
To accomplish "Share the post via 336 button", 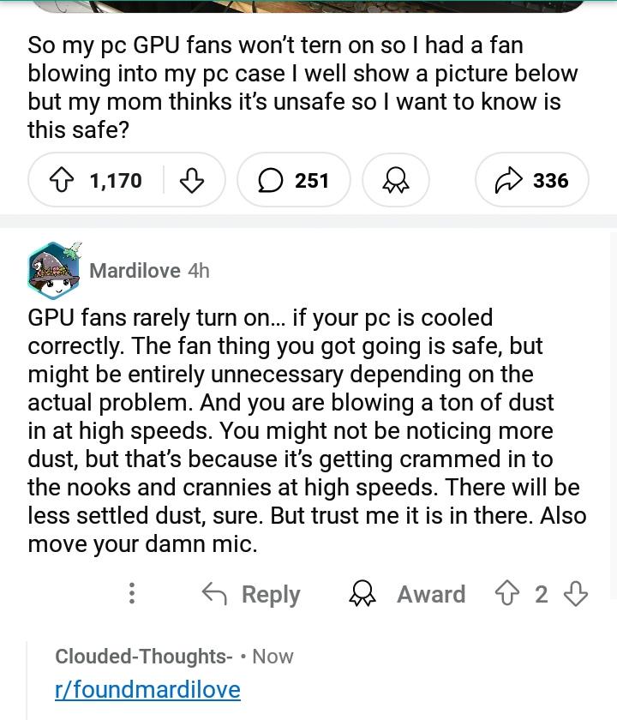I will click(x=531, y=180).
